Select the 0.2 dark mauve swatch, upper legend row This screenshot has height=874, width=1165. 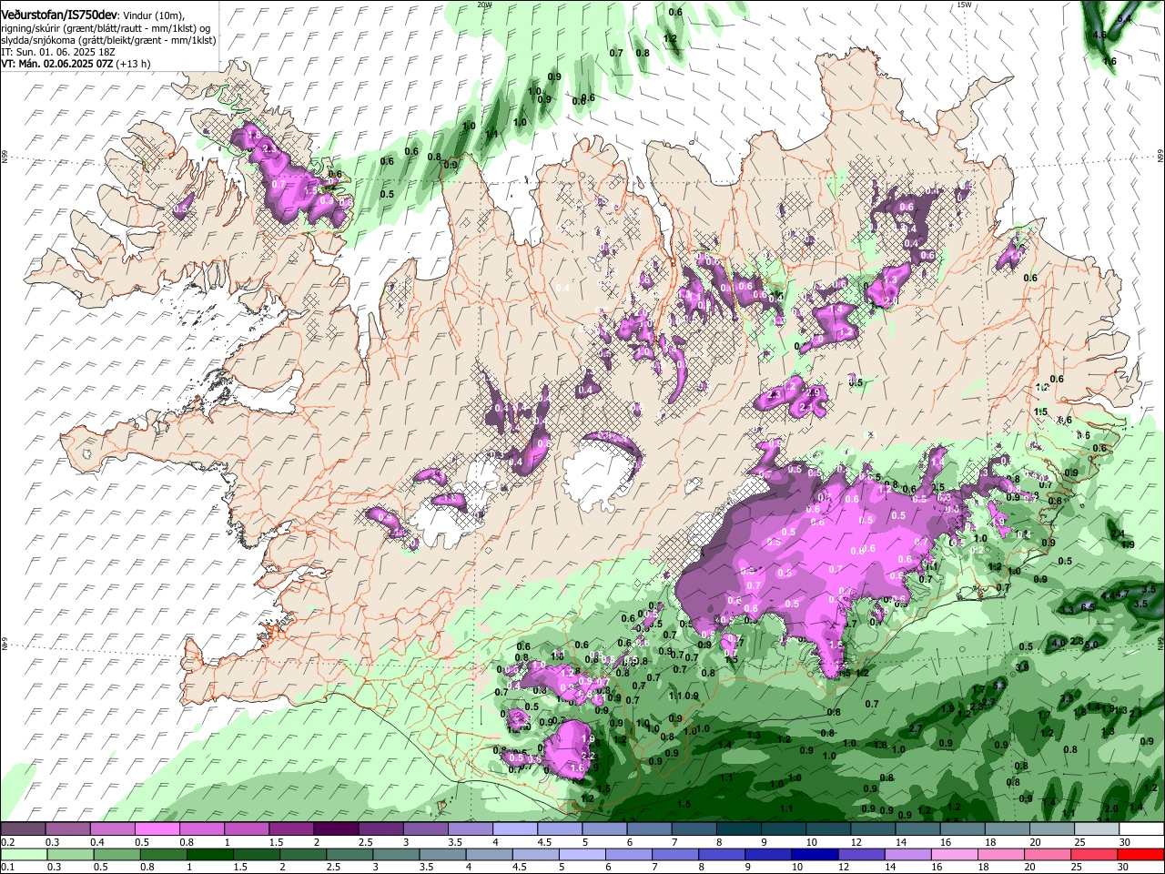pyautogui.click(x=23, y=828)
